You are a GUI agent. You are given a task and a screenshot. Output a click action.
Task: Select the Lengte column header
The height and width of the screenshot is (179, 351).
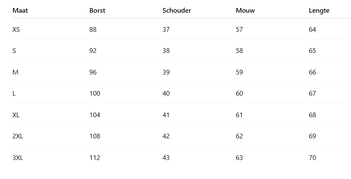[x=319, y=11]
